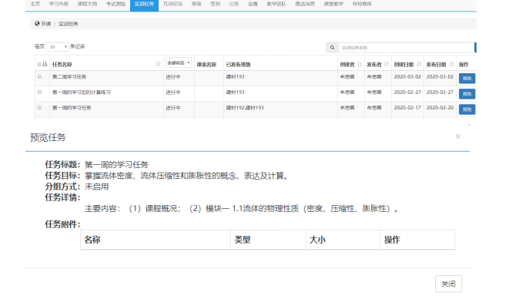Open the 全部状态 status filter dropdown
The image size is (512, 296).
179,62
